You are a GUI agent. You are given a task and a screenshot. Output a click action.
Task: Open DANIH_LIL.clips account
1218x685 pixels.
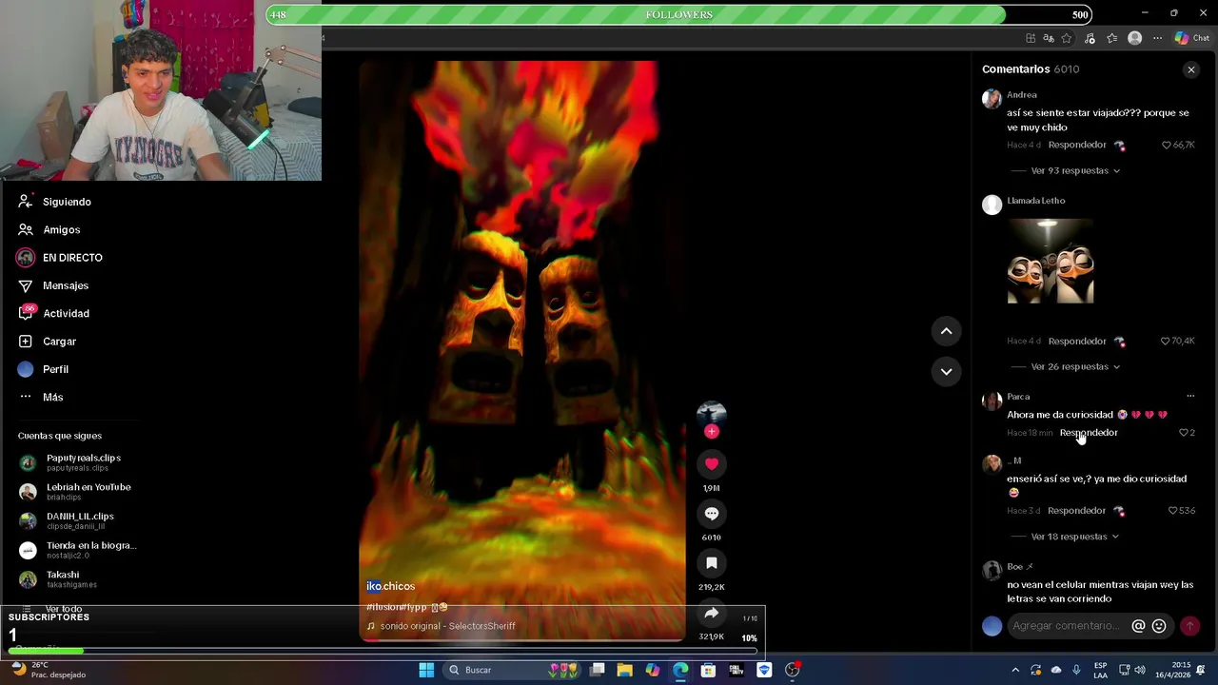click(x=67, y=521)
